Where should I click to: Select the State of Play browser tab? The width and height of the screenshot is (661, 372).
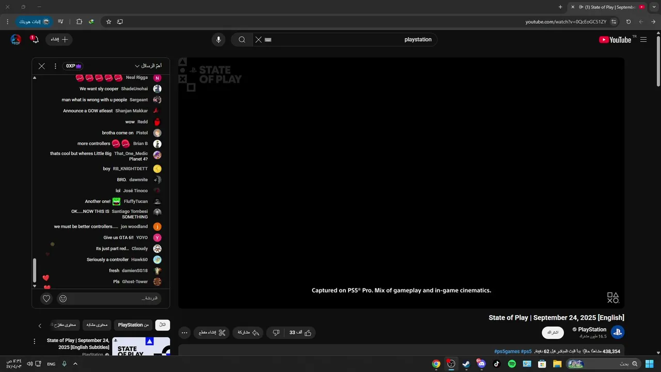pyautogui.click(x=608, y=7)
